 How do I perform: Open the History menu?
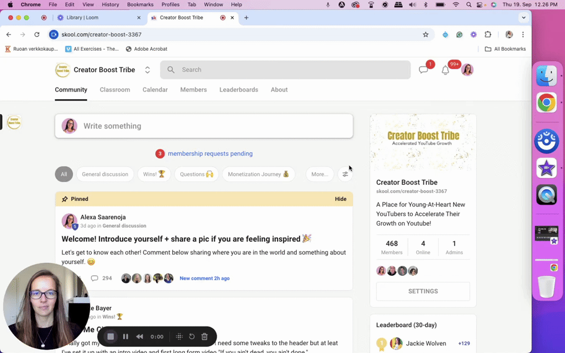click(110, 4)
